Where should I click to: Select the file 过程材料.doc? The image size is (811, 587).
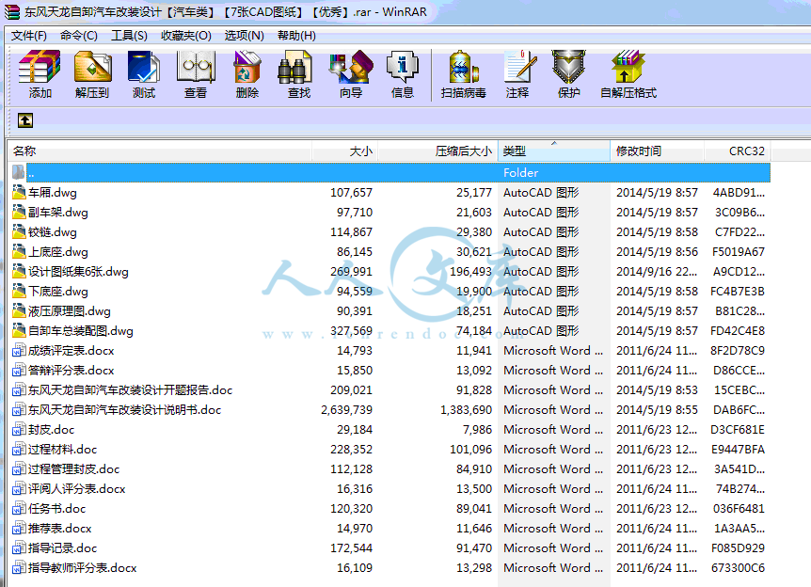point(63,450)
